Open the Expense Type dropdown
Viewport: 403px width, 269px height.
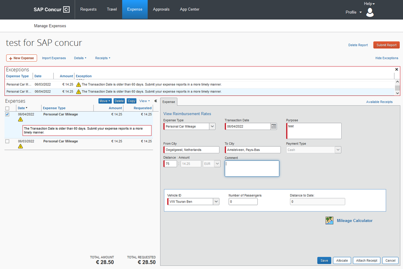(212, 126)
